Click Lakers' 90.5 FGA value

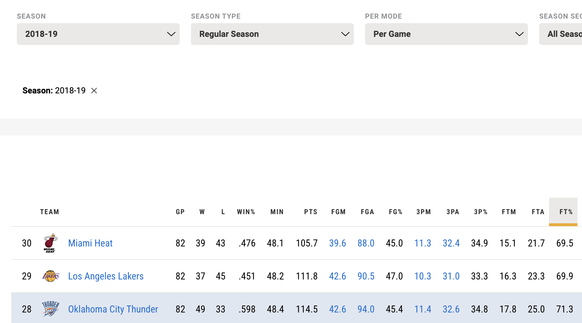tap(366, 276)
